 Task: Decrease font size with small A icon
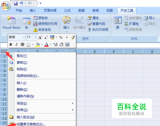click(46, 37)
